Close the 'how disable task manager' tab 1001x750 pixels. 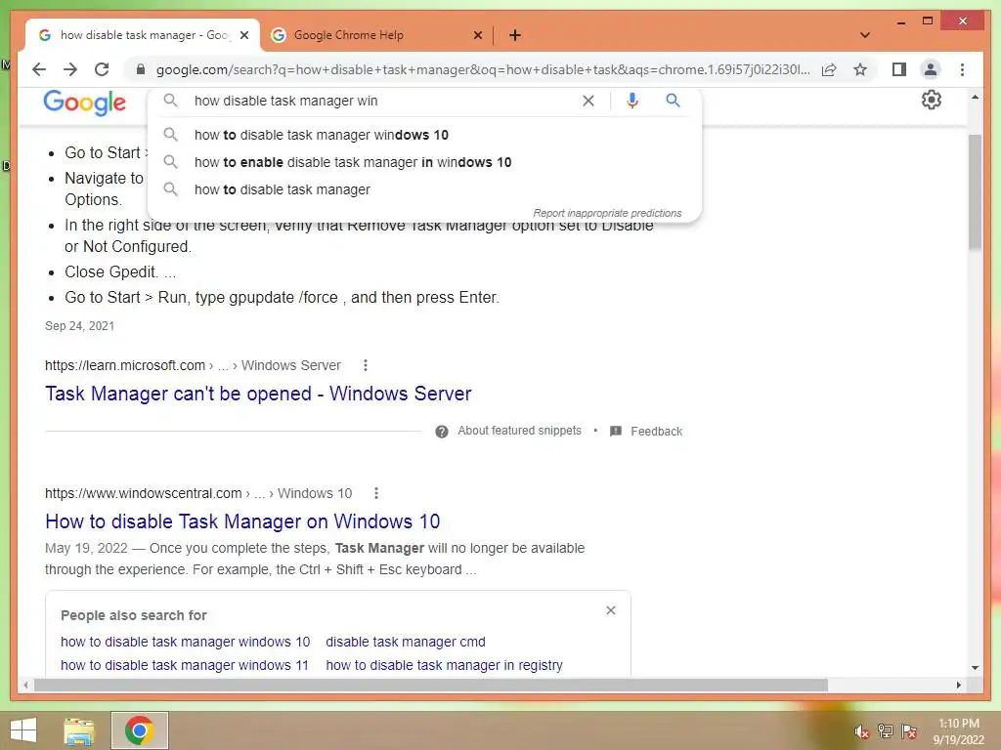tap(243, 35)
